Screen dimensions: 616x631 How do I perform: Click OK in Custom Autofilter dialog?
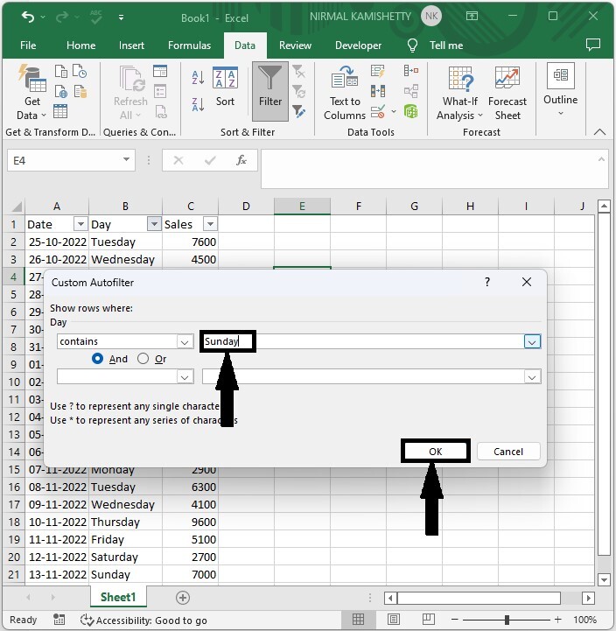point(436,451)
